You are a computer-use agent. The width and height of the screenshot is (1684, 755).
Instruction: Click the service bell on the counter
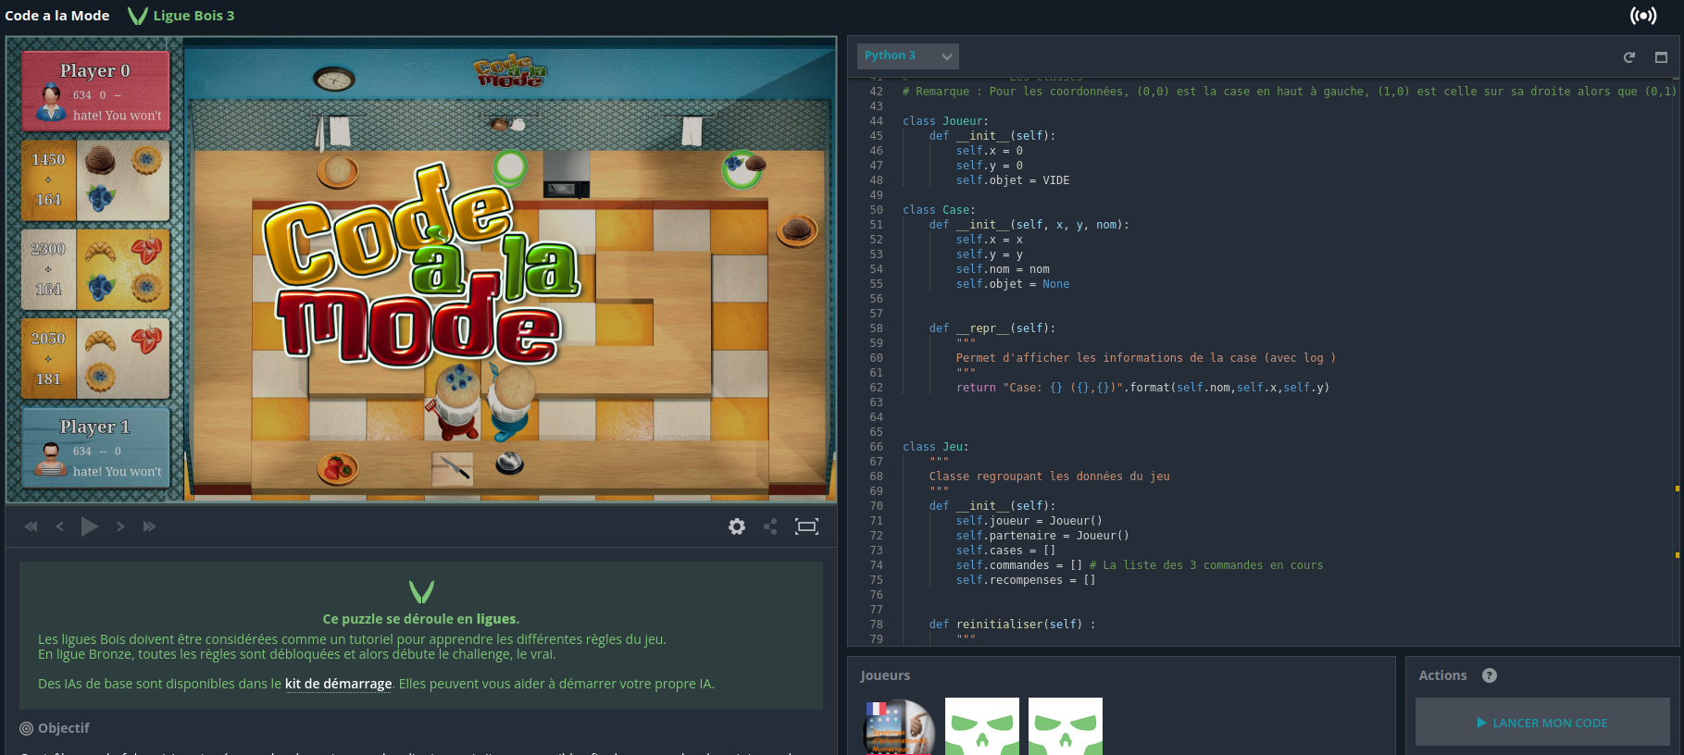click(510, 462)
